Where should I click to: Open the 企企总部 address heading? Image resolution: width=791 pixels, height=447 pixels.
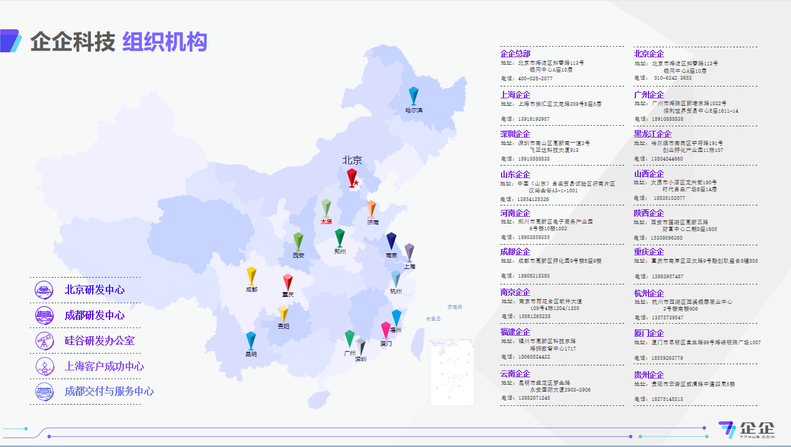(515, 54)
